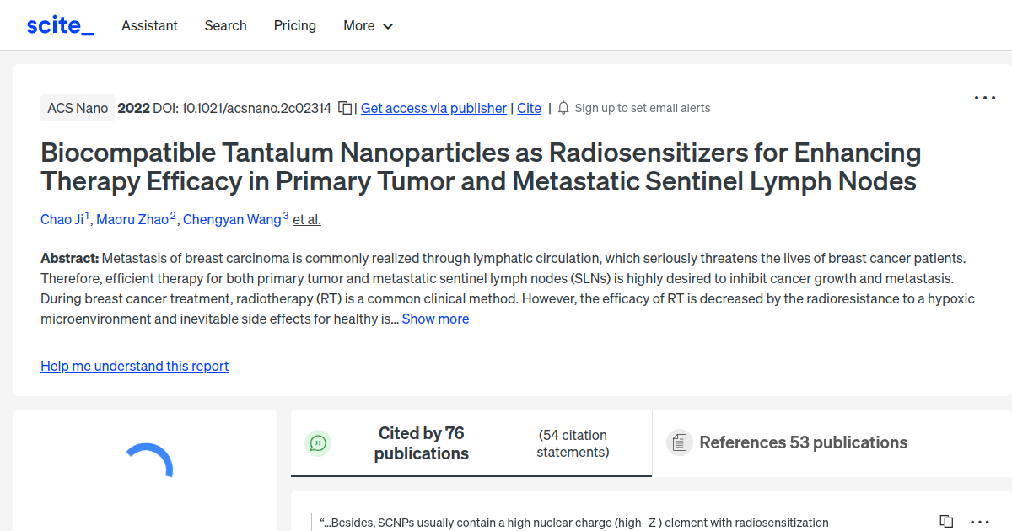Image resolution: width=1012 pixels, height=531 pixels.
Task: Copy the citation statement with copy icon
Action: pyautogui.click(x=946, y=522)
